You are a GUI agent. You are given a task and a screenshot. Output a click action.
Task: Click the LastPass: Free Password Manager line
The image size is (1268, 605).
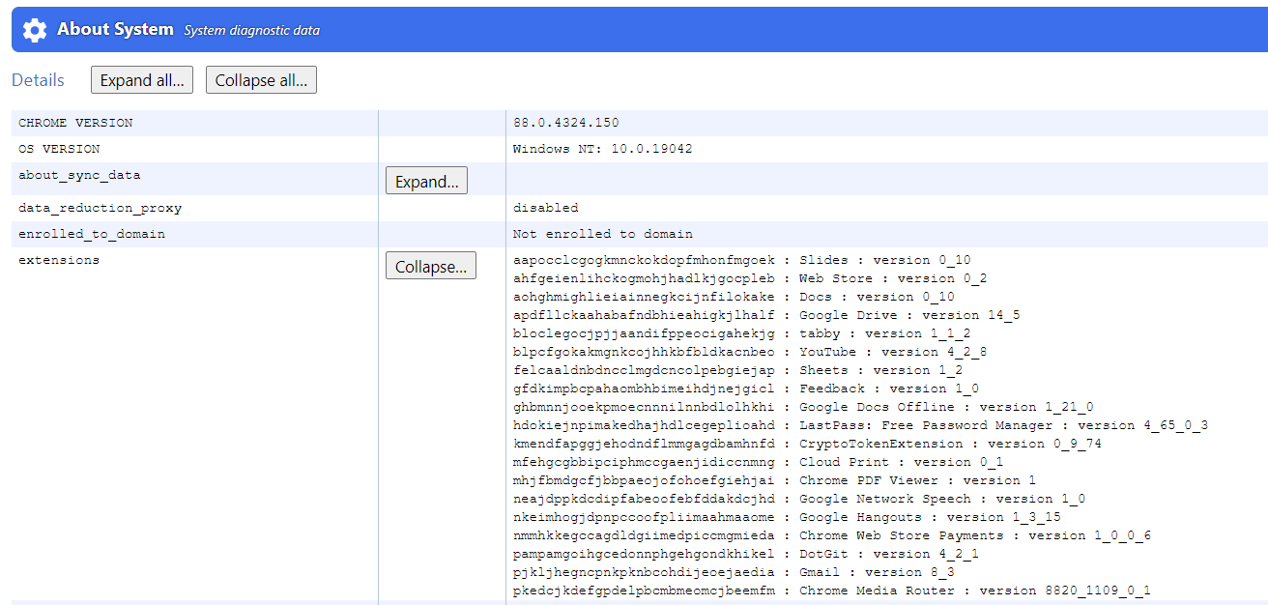tap(861, 425)
